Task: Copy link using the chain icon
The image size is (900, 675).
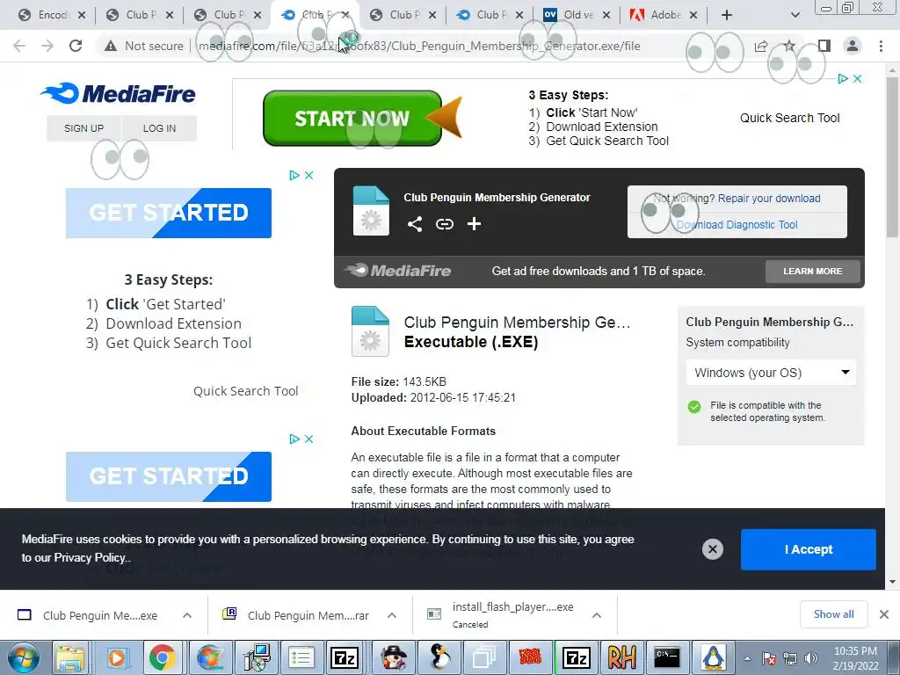Action: 444,224
